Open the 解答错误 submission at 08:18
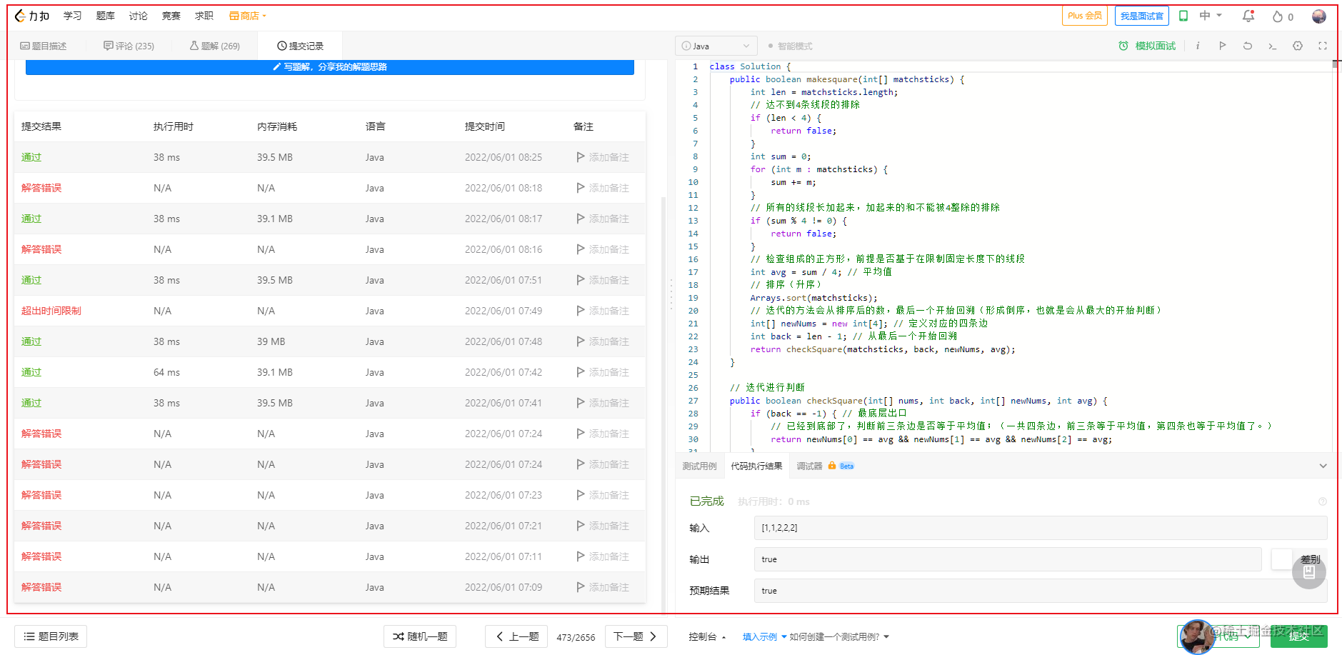The height and width of the screenshot is (655, 1342). point(41,188)
